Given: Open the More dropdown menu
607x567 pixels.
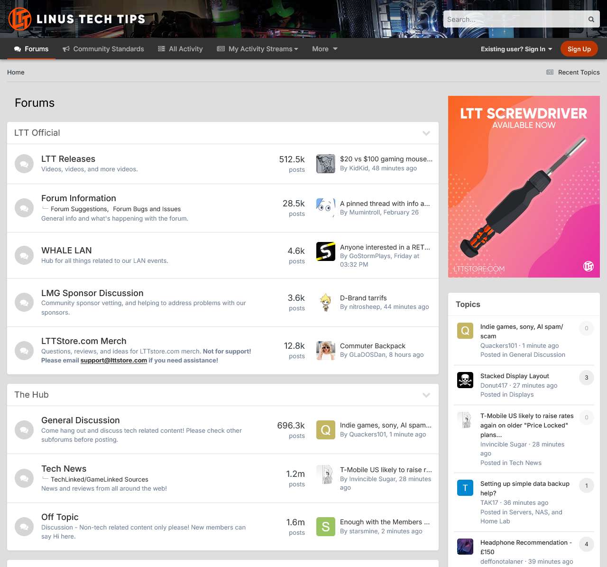Looking at the screenshot, I should [325, 49].
